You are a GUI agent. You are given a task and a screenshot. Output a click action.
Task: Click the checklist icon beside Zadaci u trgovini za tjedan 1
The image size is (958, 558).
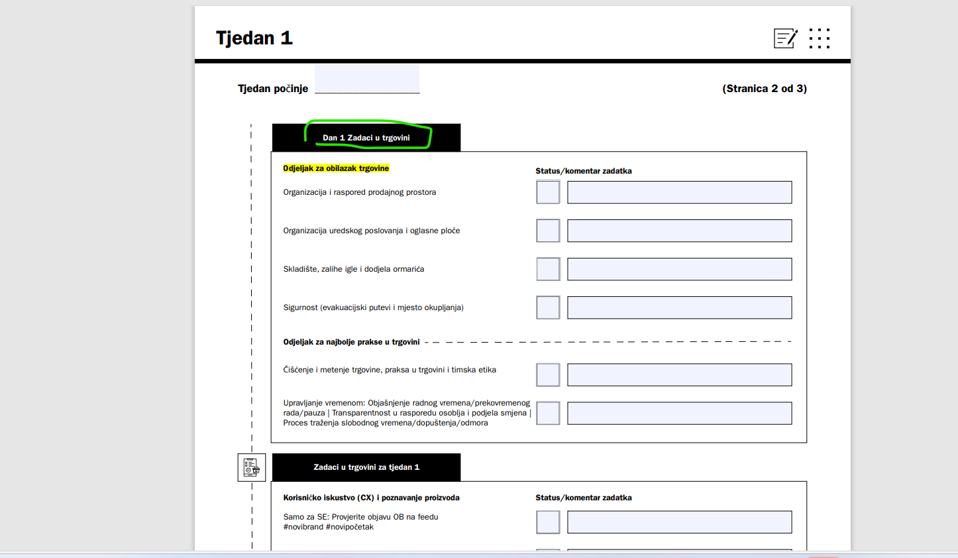[252, 467]
